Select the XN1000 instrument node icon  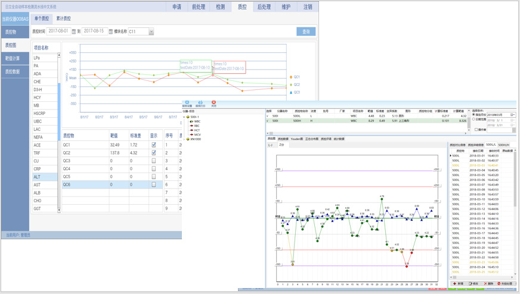(188, 139)
